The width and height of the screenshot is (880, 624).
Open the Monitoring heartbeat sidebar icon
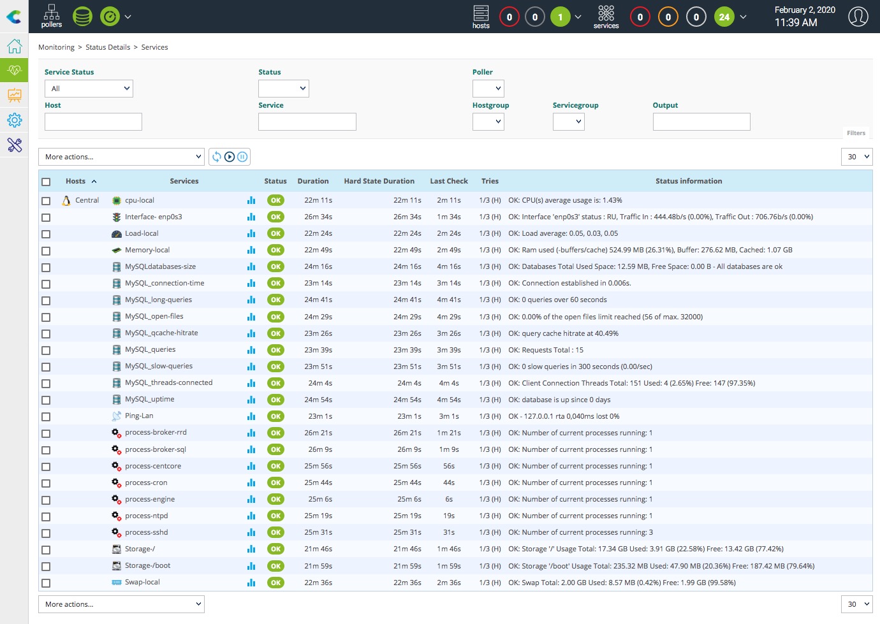pos(14,70)
